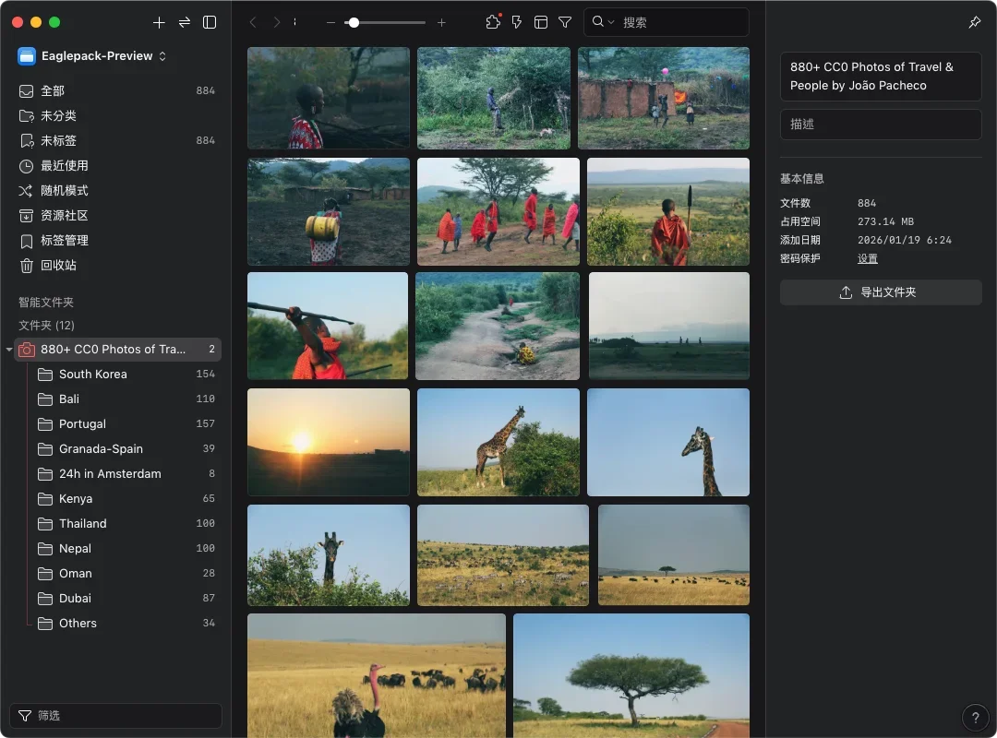
Task: Toggle the left sidebar panel icon
Action: tap(210, 22)
